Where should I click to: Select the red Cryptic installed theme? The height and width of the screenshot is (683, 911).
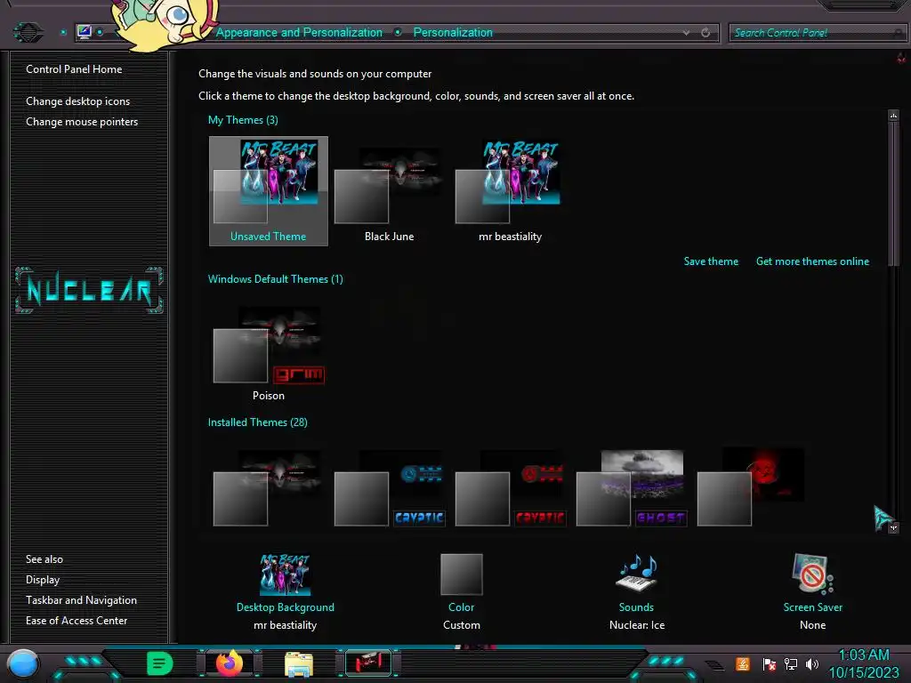tap(510, 488)
